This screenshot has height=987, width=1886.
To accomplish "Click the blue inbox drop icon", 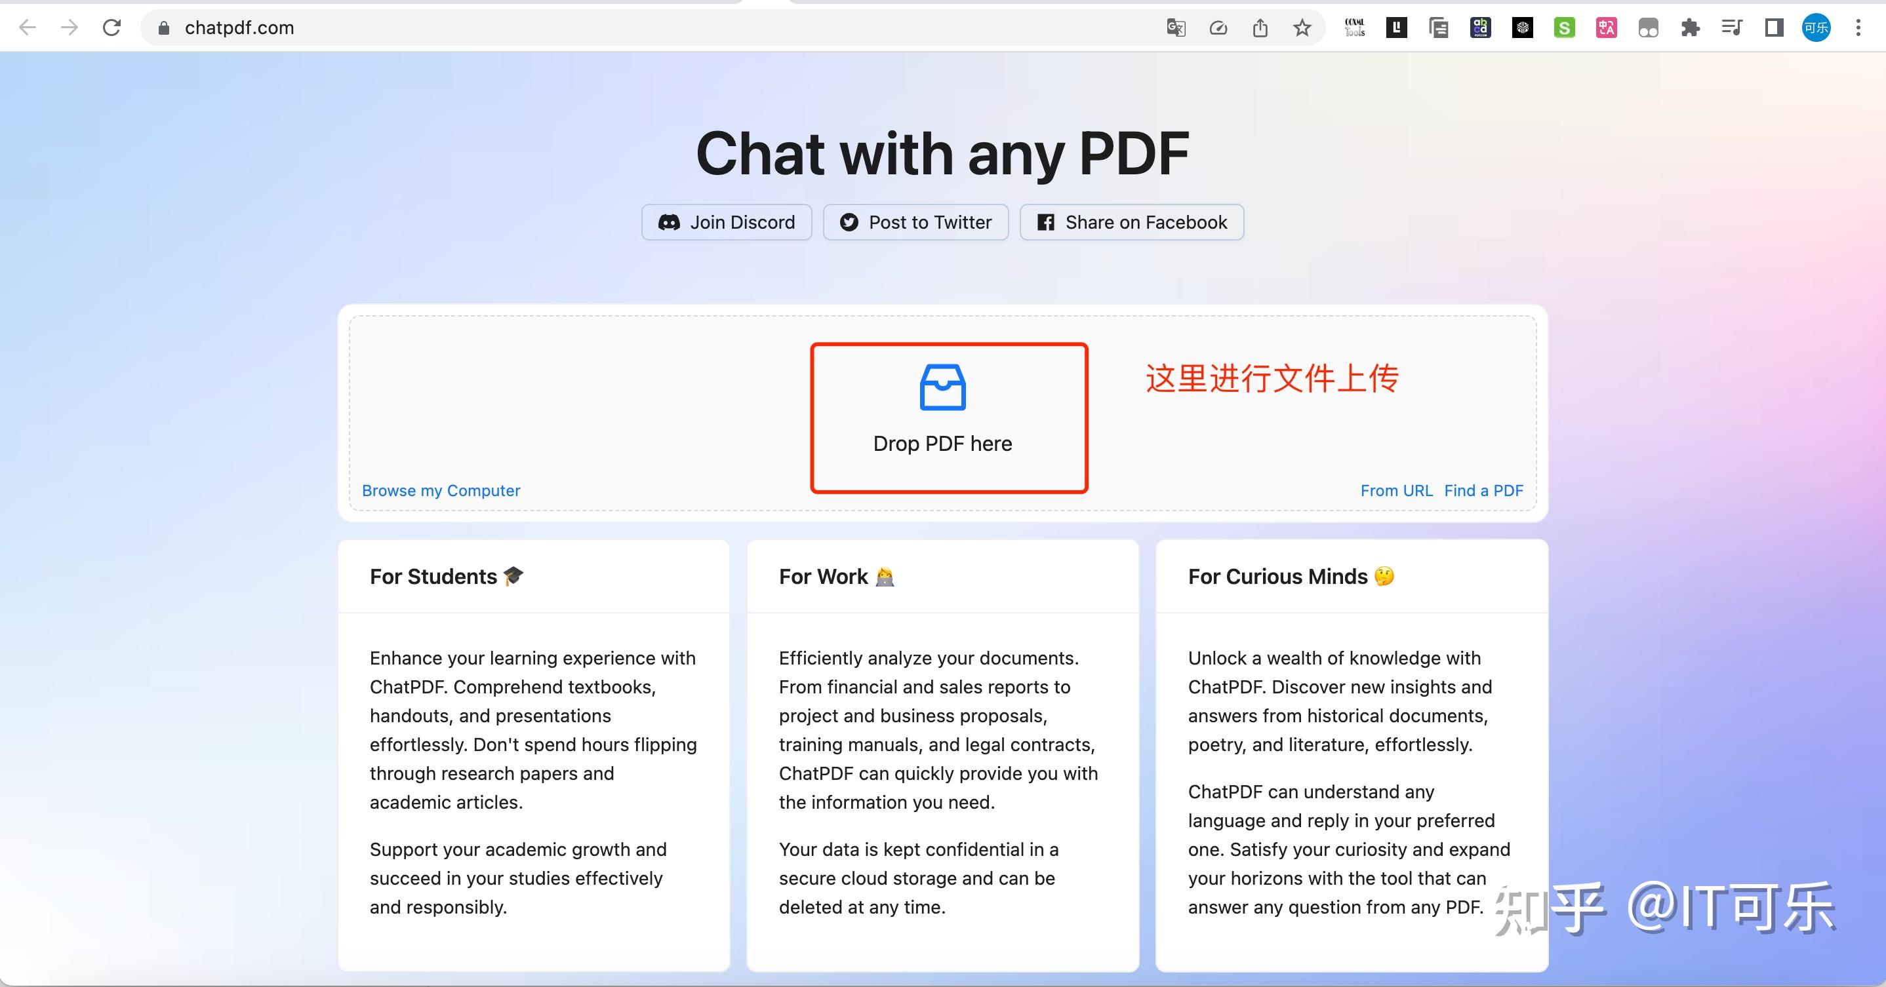I will pos(943,387).
